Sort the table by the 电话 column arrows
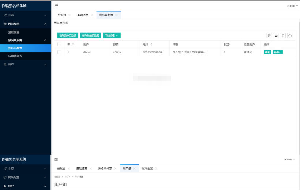The height and width of the screenshot is (190, 302). coord(151,45)
